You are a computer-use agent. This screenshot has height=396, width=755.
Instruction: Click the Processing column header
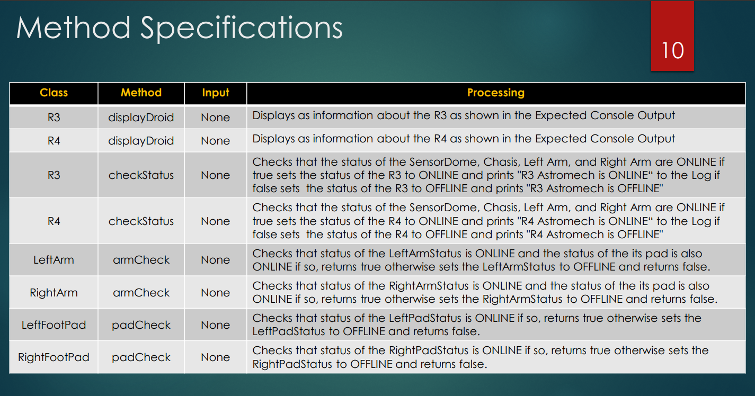click(496, 93)
